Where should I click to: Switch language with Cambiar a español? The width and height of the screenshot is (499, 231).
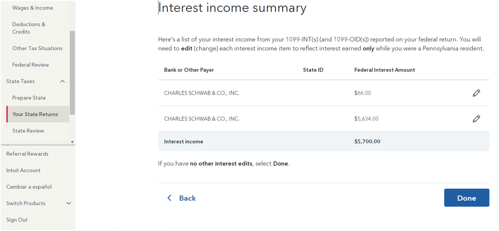click(x=29, y=187)
